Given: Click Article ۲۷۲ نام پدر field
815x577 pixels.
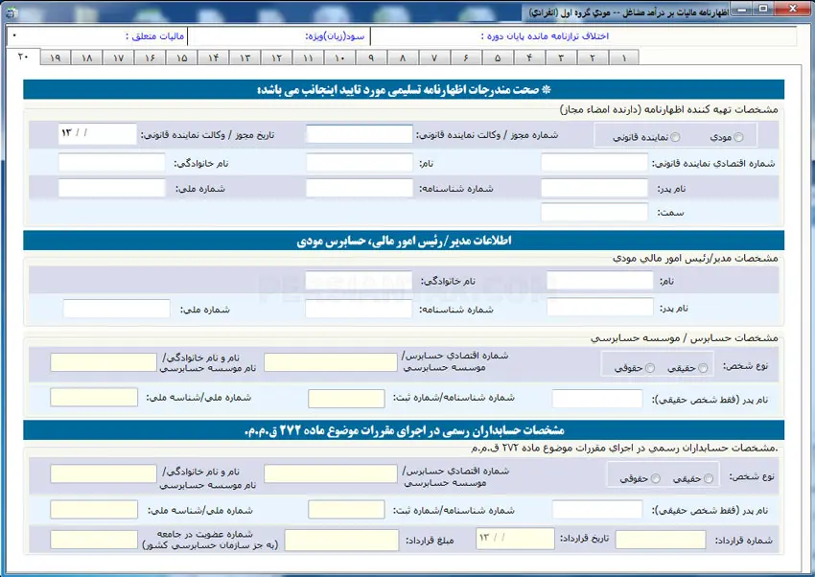Looking at the screenshot, I should (597, 510).
